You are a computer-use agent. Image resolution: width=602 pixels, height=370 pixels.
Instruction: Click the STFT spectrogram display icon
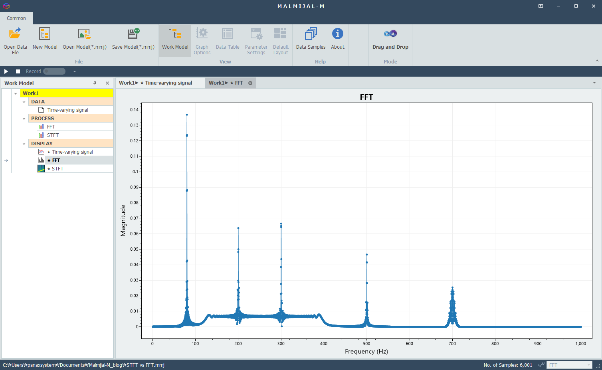(41, 169)
